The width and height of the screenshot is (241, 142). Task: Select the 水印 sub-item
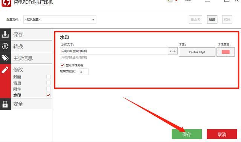pyautogui.click(x=17, y=95)
